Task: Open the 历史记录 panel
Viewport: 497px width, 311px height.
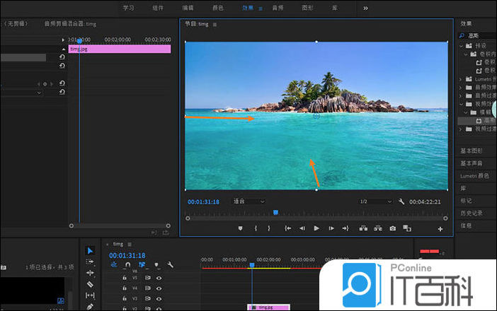Action: point(472,213)
